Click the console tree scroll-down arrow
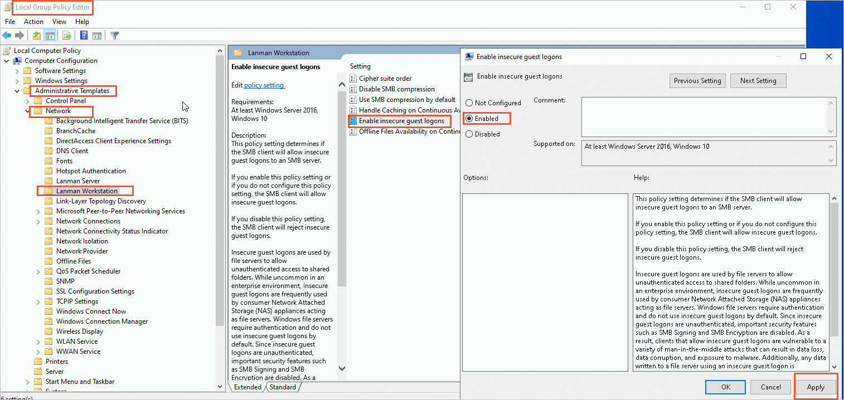This screenshot has width=844, height=400. point(221,387)
